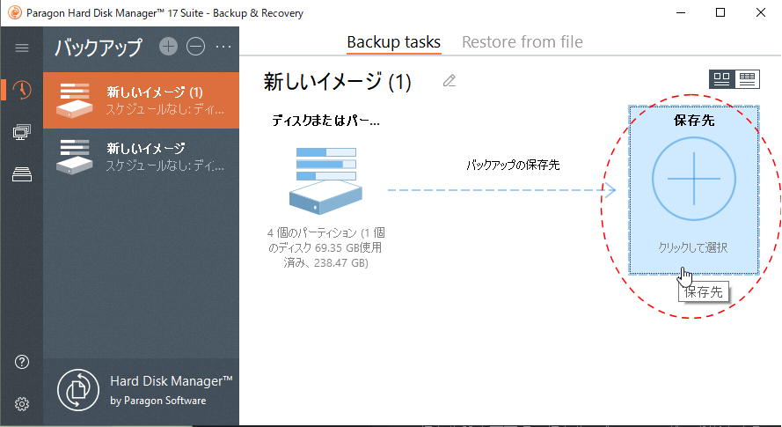Screen dimensions: 782x427
Task: Rename task using the pencil icon
Action: (x=449, y=81)
